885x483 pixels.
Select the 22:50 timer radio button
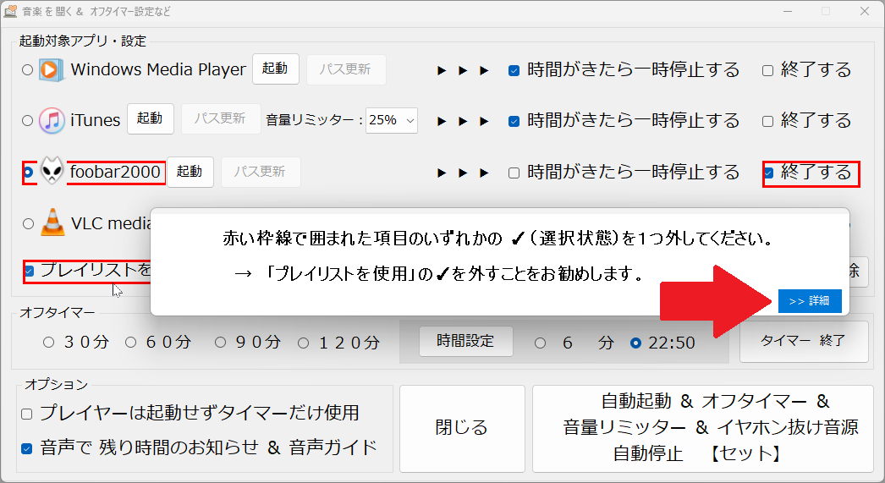coord(635,343)
